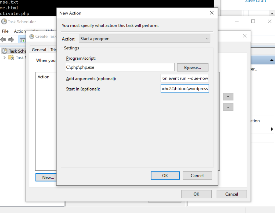Click the New button under the Action list
275x213 pixels.
[46, 177]
